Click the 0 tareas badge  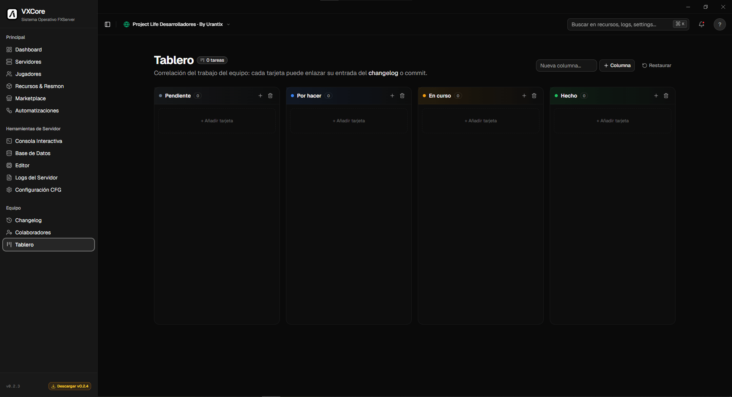point(212,60)
